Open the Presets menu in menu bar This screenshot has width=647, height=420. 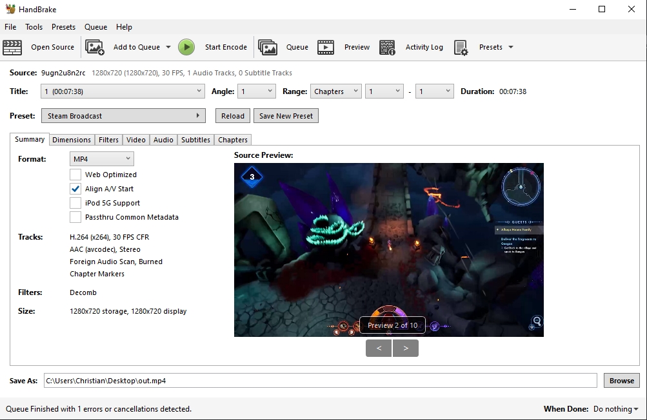[64, 27]
